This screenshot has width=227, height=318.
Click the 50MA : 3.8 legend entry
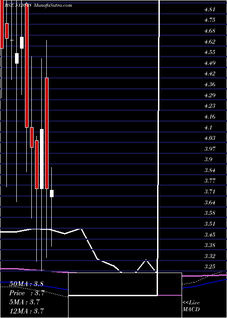[x=26, y=283]
